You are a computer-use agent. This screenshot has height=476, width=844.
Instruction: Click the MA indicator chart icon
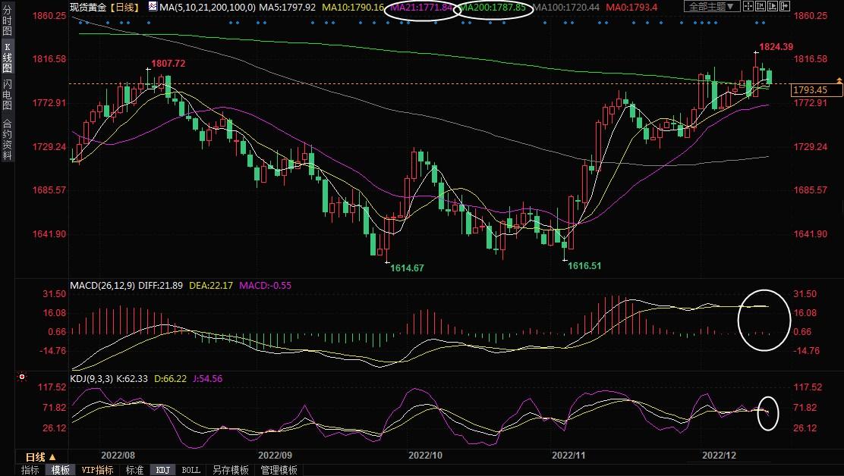coord(153,7)
